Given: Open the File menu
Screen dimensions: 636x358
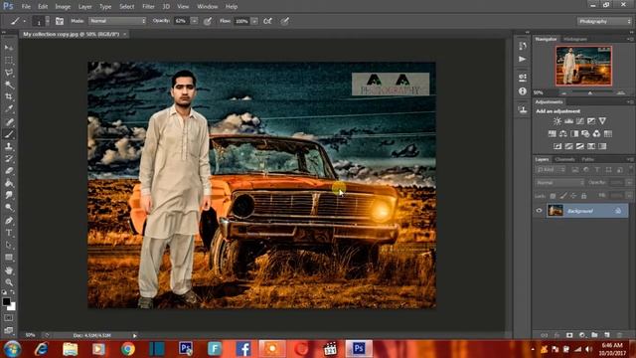Looking at the screenshot, I should tap(26, 7).
